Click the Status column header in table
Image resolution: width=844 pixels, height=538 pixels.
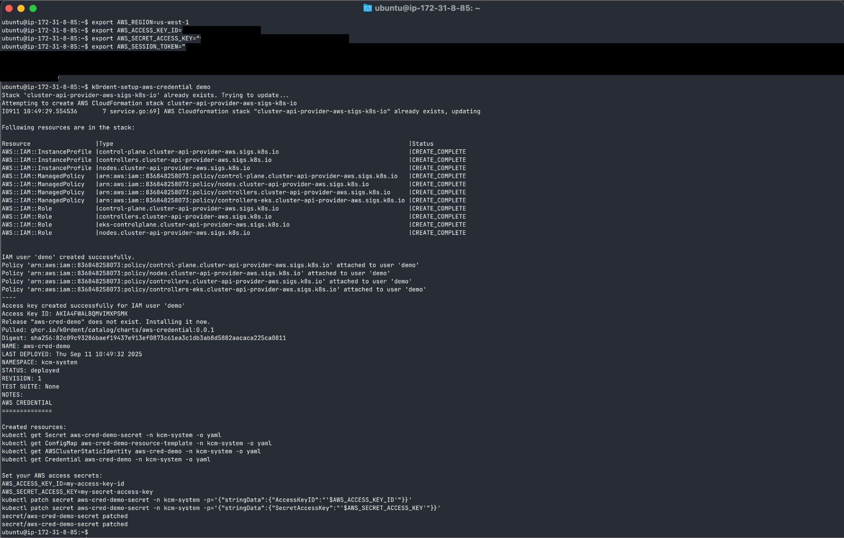point(422,144)
